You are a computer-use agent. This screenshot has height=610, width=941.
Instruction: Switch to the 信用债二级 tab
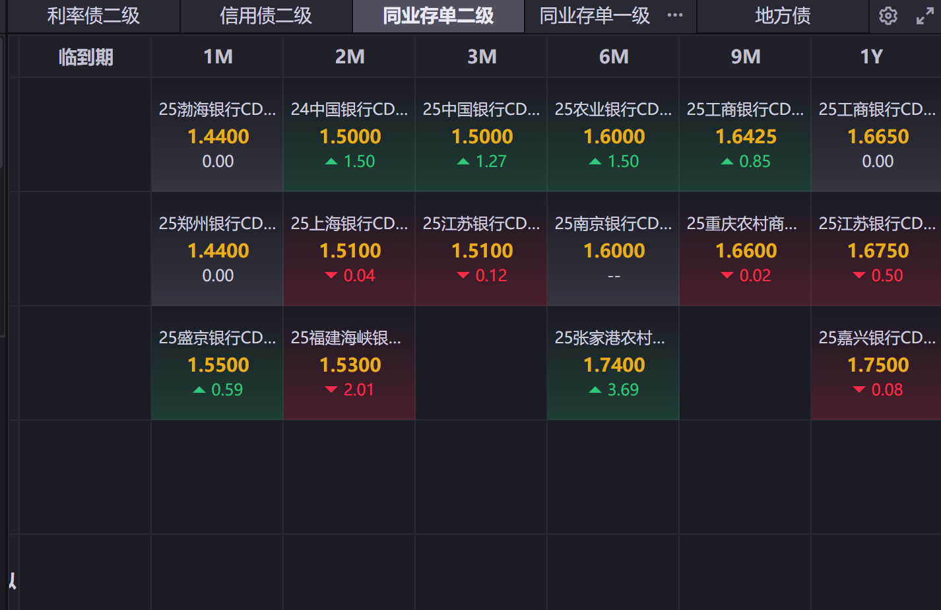click(x=266, y=16)
